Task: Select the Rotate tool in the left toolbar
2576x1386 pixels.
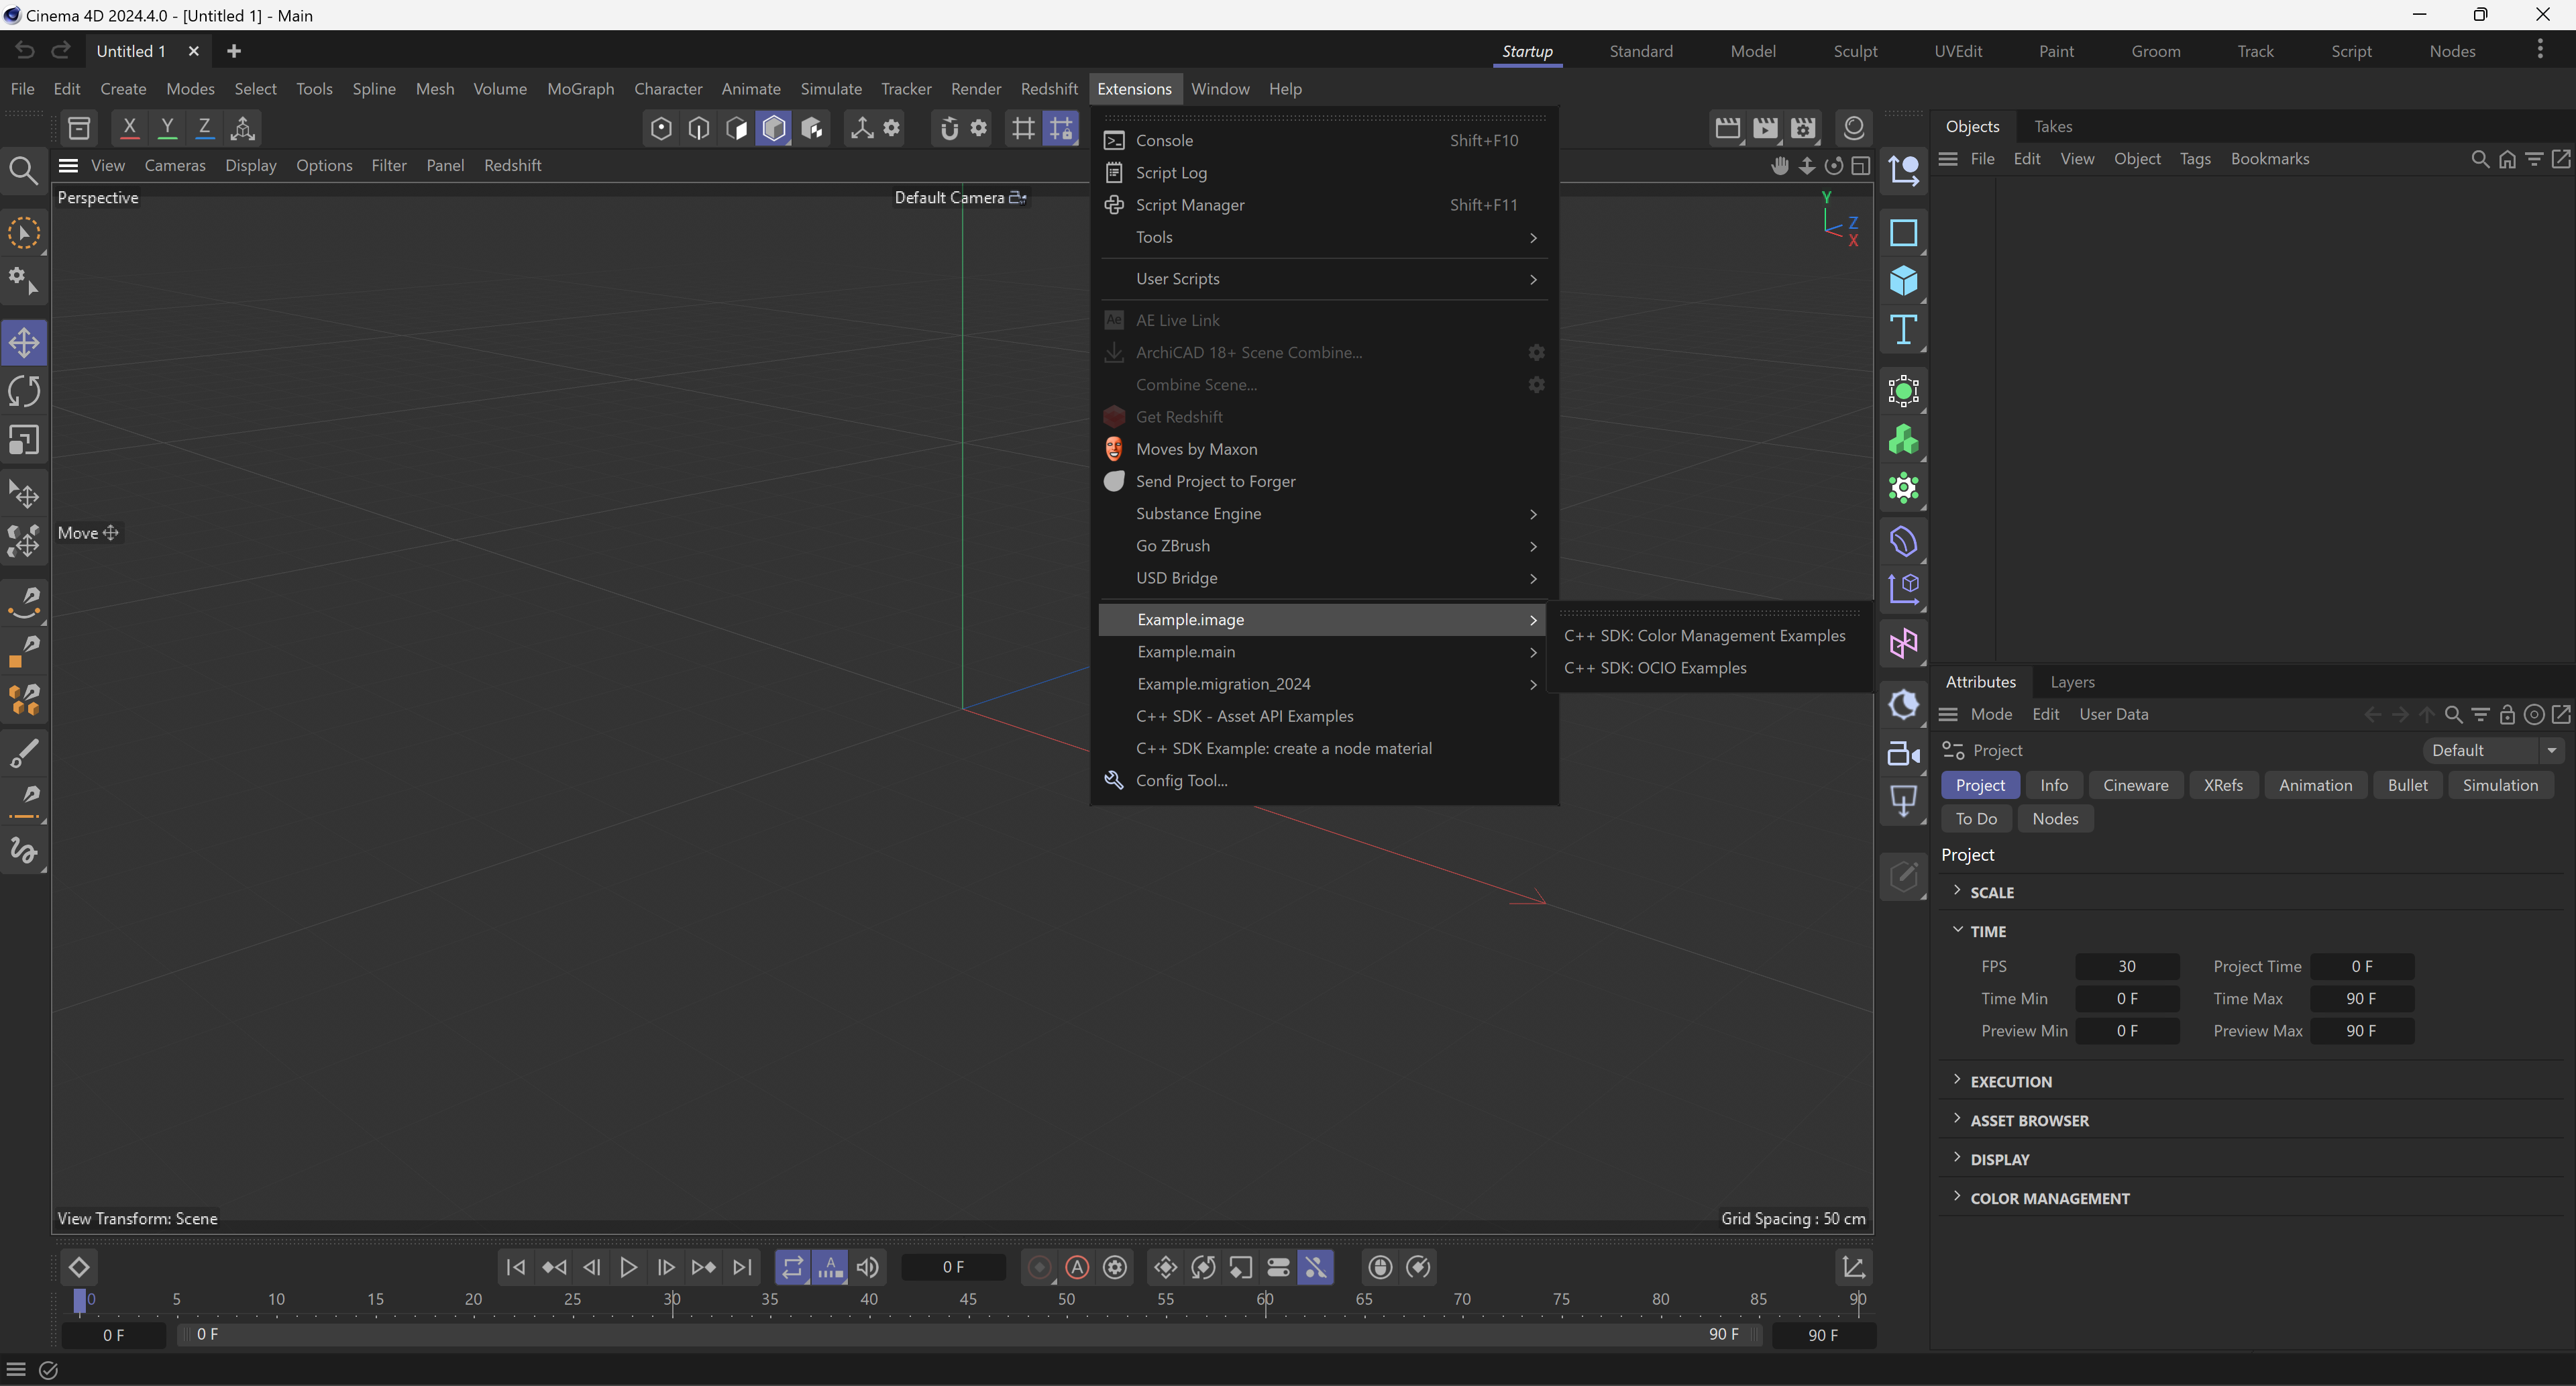Action: [24, 391]
